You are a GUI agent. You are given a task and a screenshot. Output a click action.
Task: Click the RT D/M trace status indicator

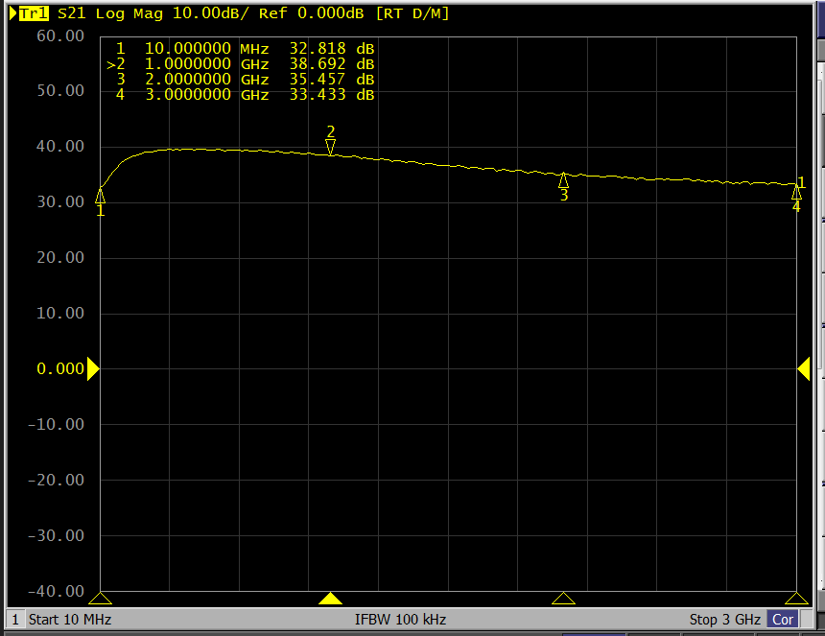(x=411, y=13)
